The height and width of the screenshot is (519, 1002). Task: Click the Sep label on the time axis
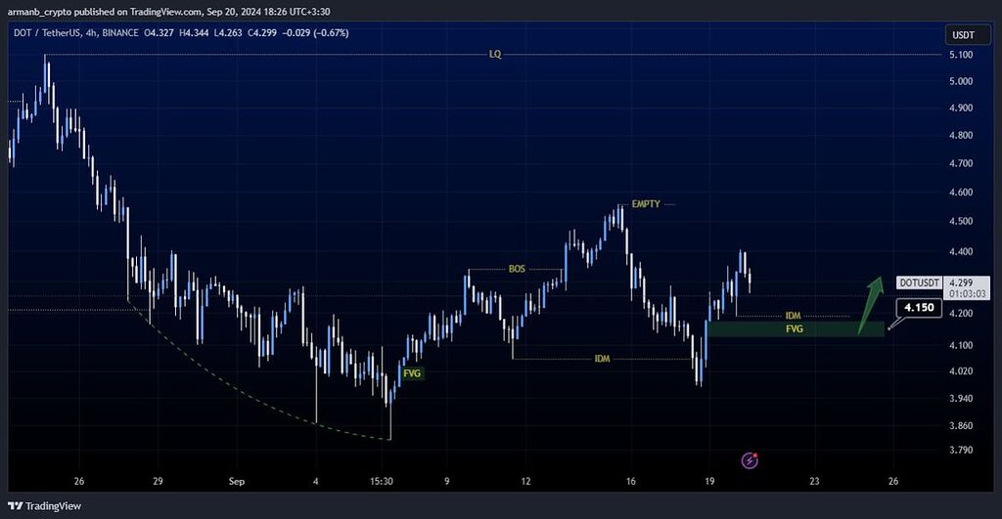(237, 481)
